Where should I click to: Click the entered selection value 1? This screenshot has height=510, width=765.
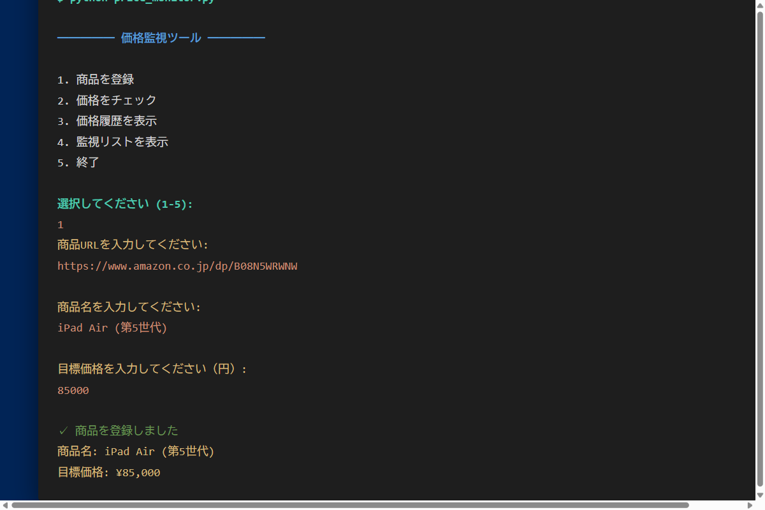(61, 225)
